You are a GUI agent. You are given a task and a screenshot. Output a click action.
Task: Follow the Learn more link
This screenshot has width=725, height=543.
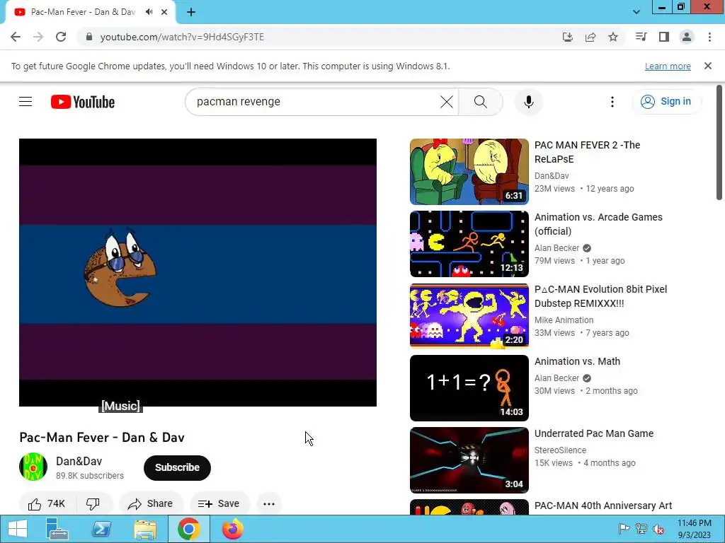pos(668,66)
